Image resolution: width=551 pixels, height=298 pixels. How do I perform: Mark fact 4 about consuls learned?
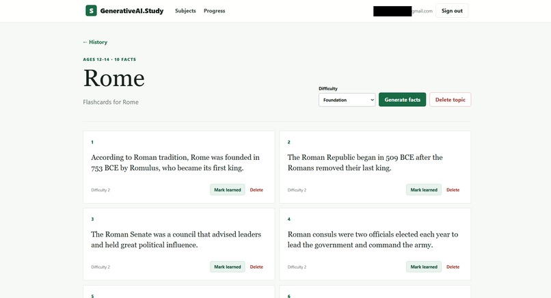[x=424, y=267]
